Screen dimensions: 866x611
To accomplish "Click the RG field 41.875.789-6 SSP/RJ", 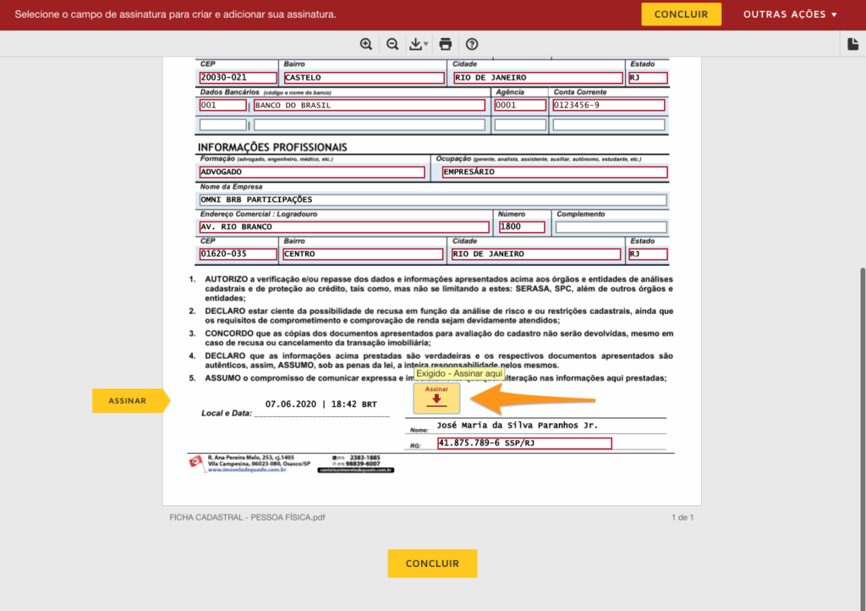I will pyautogui.click(x=524, y=443).
